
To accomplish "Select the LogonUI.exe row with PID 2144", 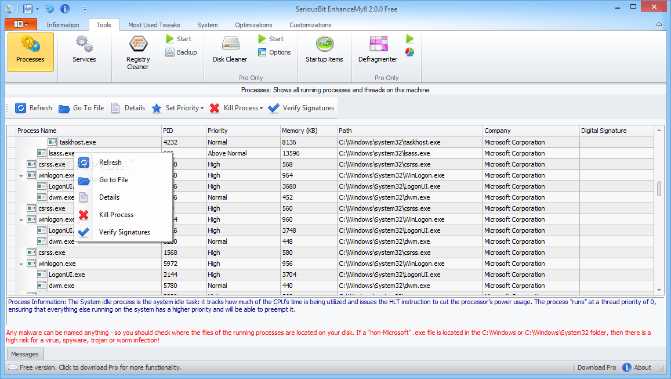I will coord(331,275).
